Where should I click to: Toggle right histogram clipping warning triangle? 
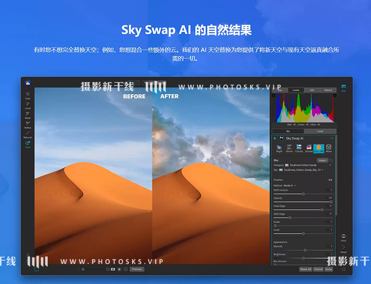(334, 95)
